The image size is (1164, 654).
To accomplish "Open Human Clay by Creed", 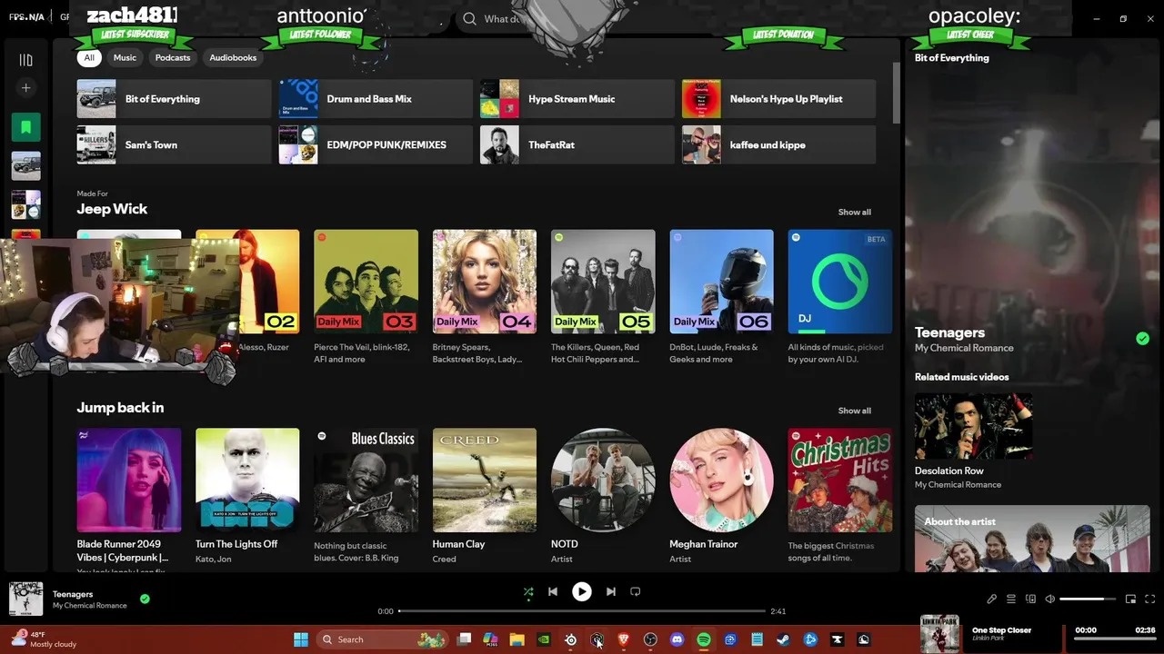I will click(485, 481).
